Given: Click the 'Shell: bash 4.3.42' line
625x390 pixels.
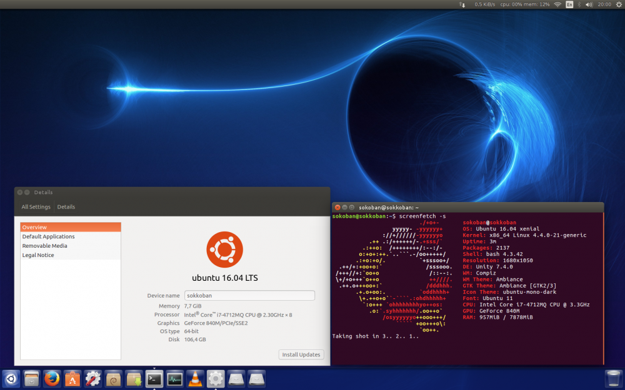Looking at the screenshot, I should 492,254.
